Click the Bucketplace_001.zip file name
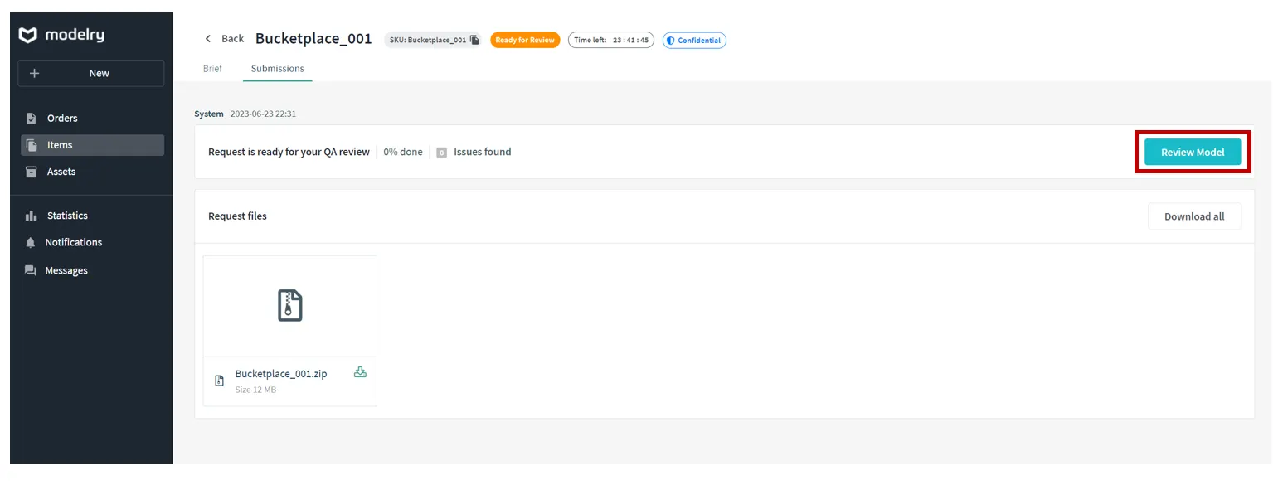 (281, 374)
